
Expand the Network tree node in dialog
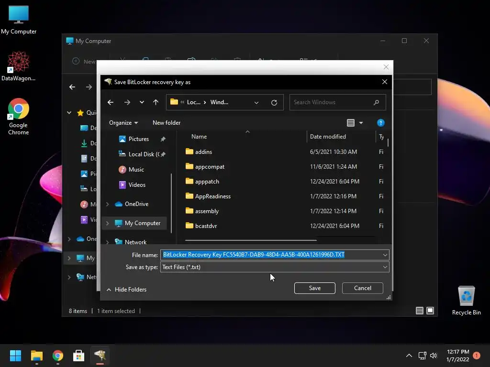[108, 242]
